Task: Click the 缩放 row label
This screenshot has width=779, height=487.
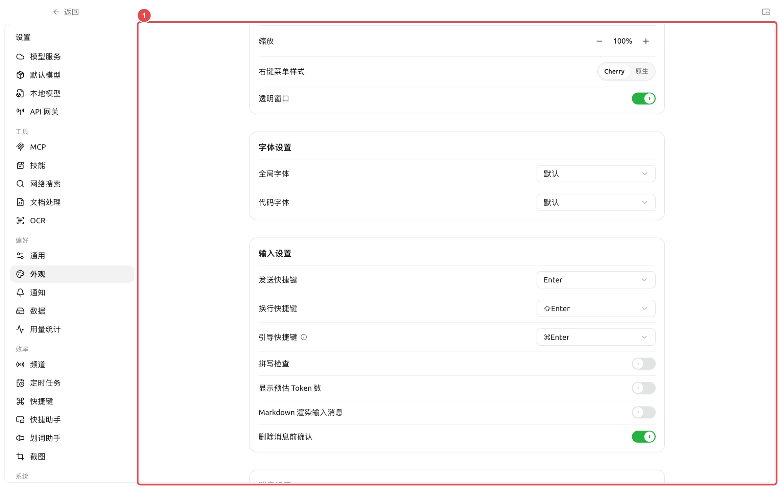Action: pos(266,41)
